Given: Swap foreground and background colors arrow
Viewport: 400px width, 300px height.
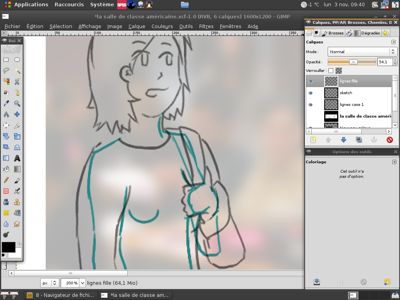Looking at the screenshot, I should [x=20, y=244].
